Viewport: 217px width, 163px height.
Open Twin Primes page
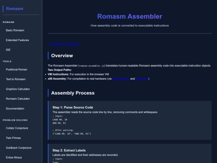pos(13,138)
